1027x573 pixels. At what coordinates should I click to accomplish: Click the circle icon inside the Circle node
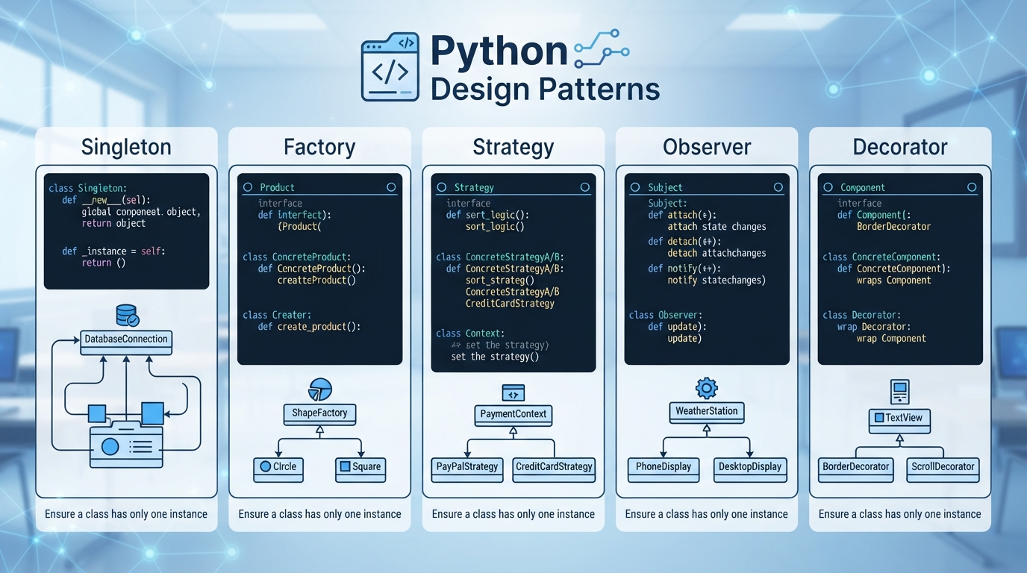[x=265, y=467]
